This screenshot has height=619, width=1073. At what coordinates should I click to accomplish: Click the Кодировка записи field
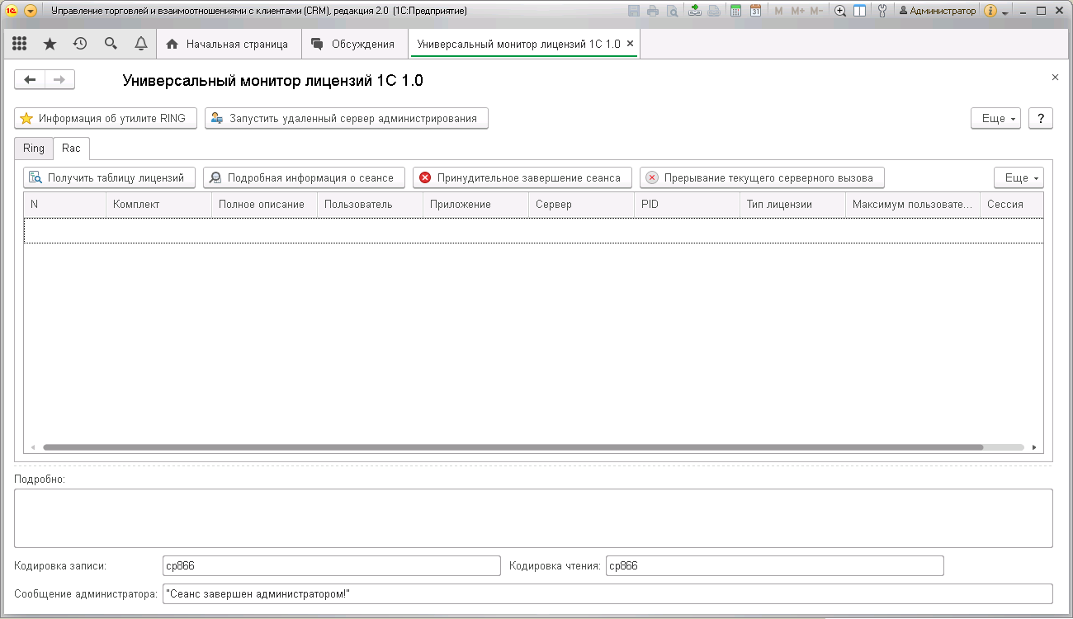coord(332,566)
